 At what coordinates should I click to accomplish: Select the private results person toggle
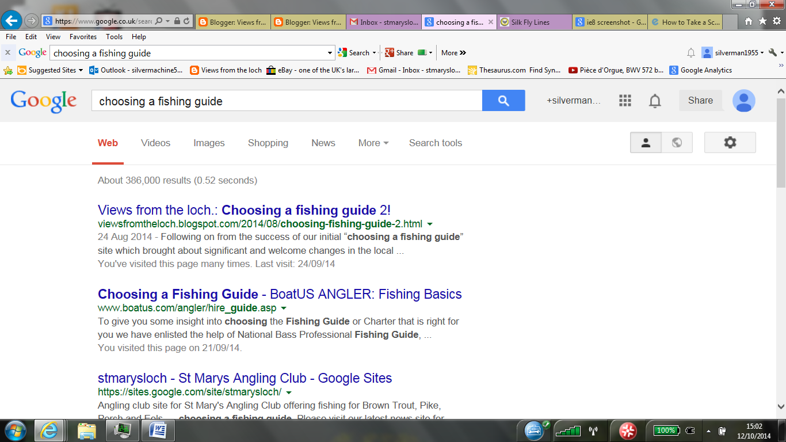pyautogui.click(x=646, y=143)
